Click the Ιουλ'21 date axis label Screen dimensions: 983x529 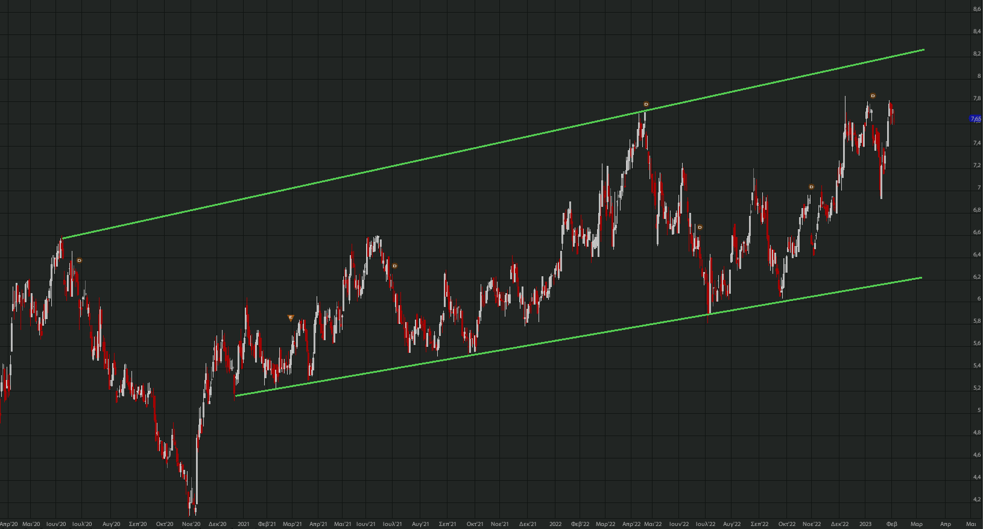(393, 524)
